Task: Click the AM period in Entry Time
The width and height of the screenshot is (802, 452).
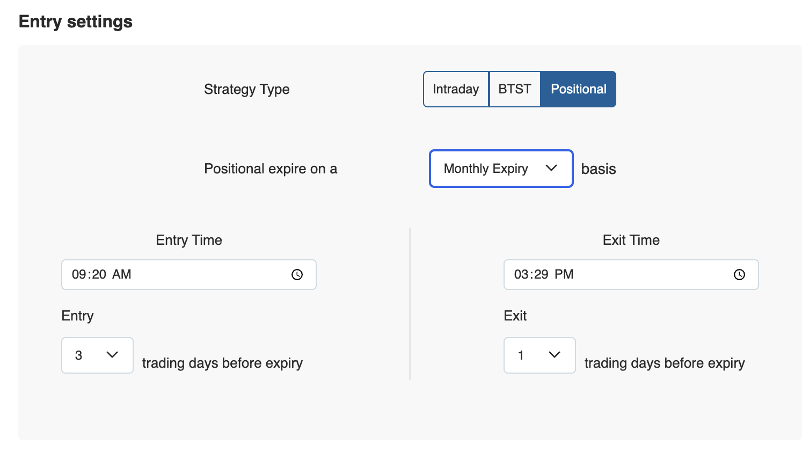Action: [x=122, y=274]
